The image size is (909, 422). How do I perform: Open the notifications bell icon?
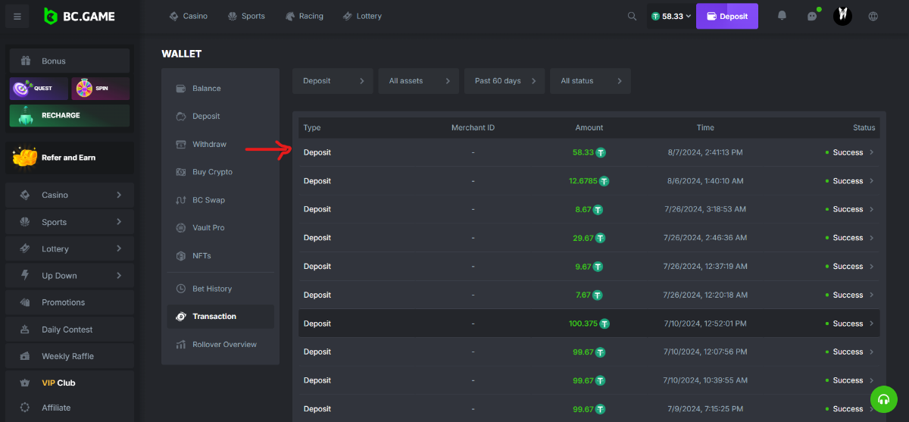pos(782,16)
